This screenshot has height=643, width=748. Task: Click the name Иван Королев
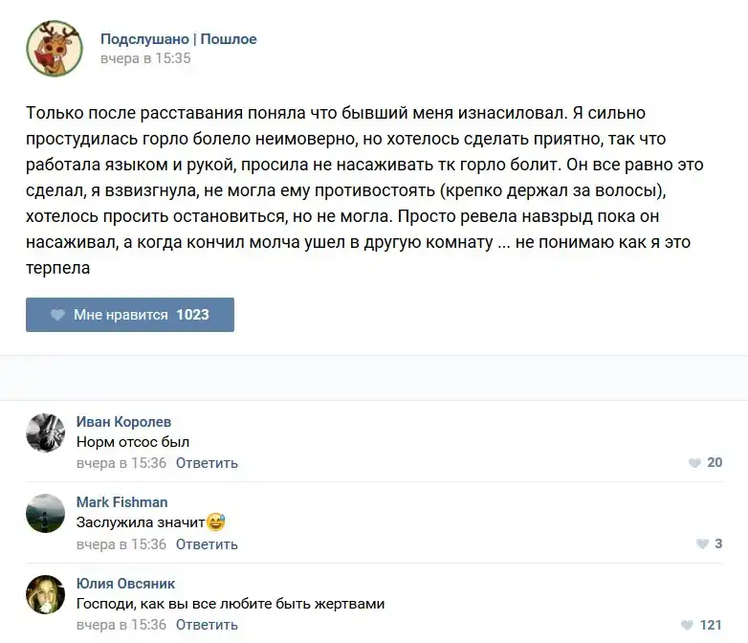pos(123,422)
